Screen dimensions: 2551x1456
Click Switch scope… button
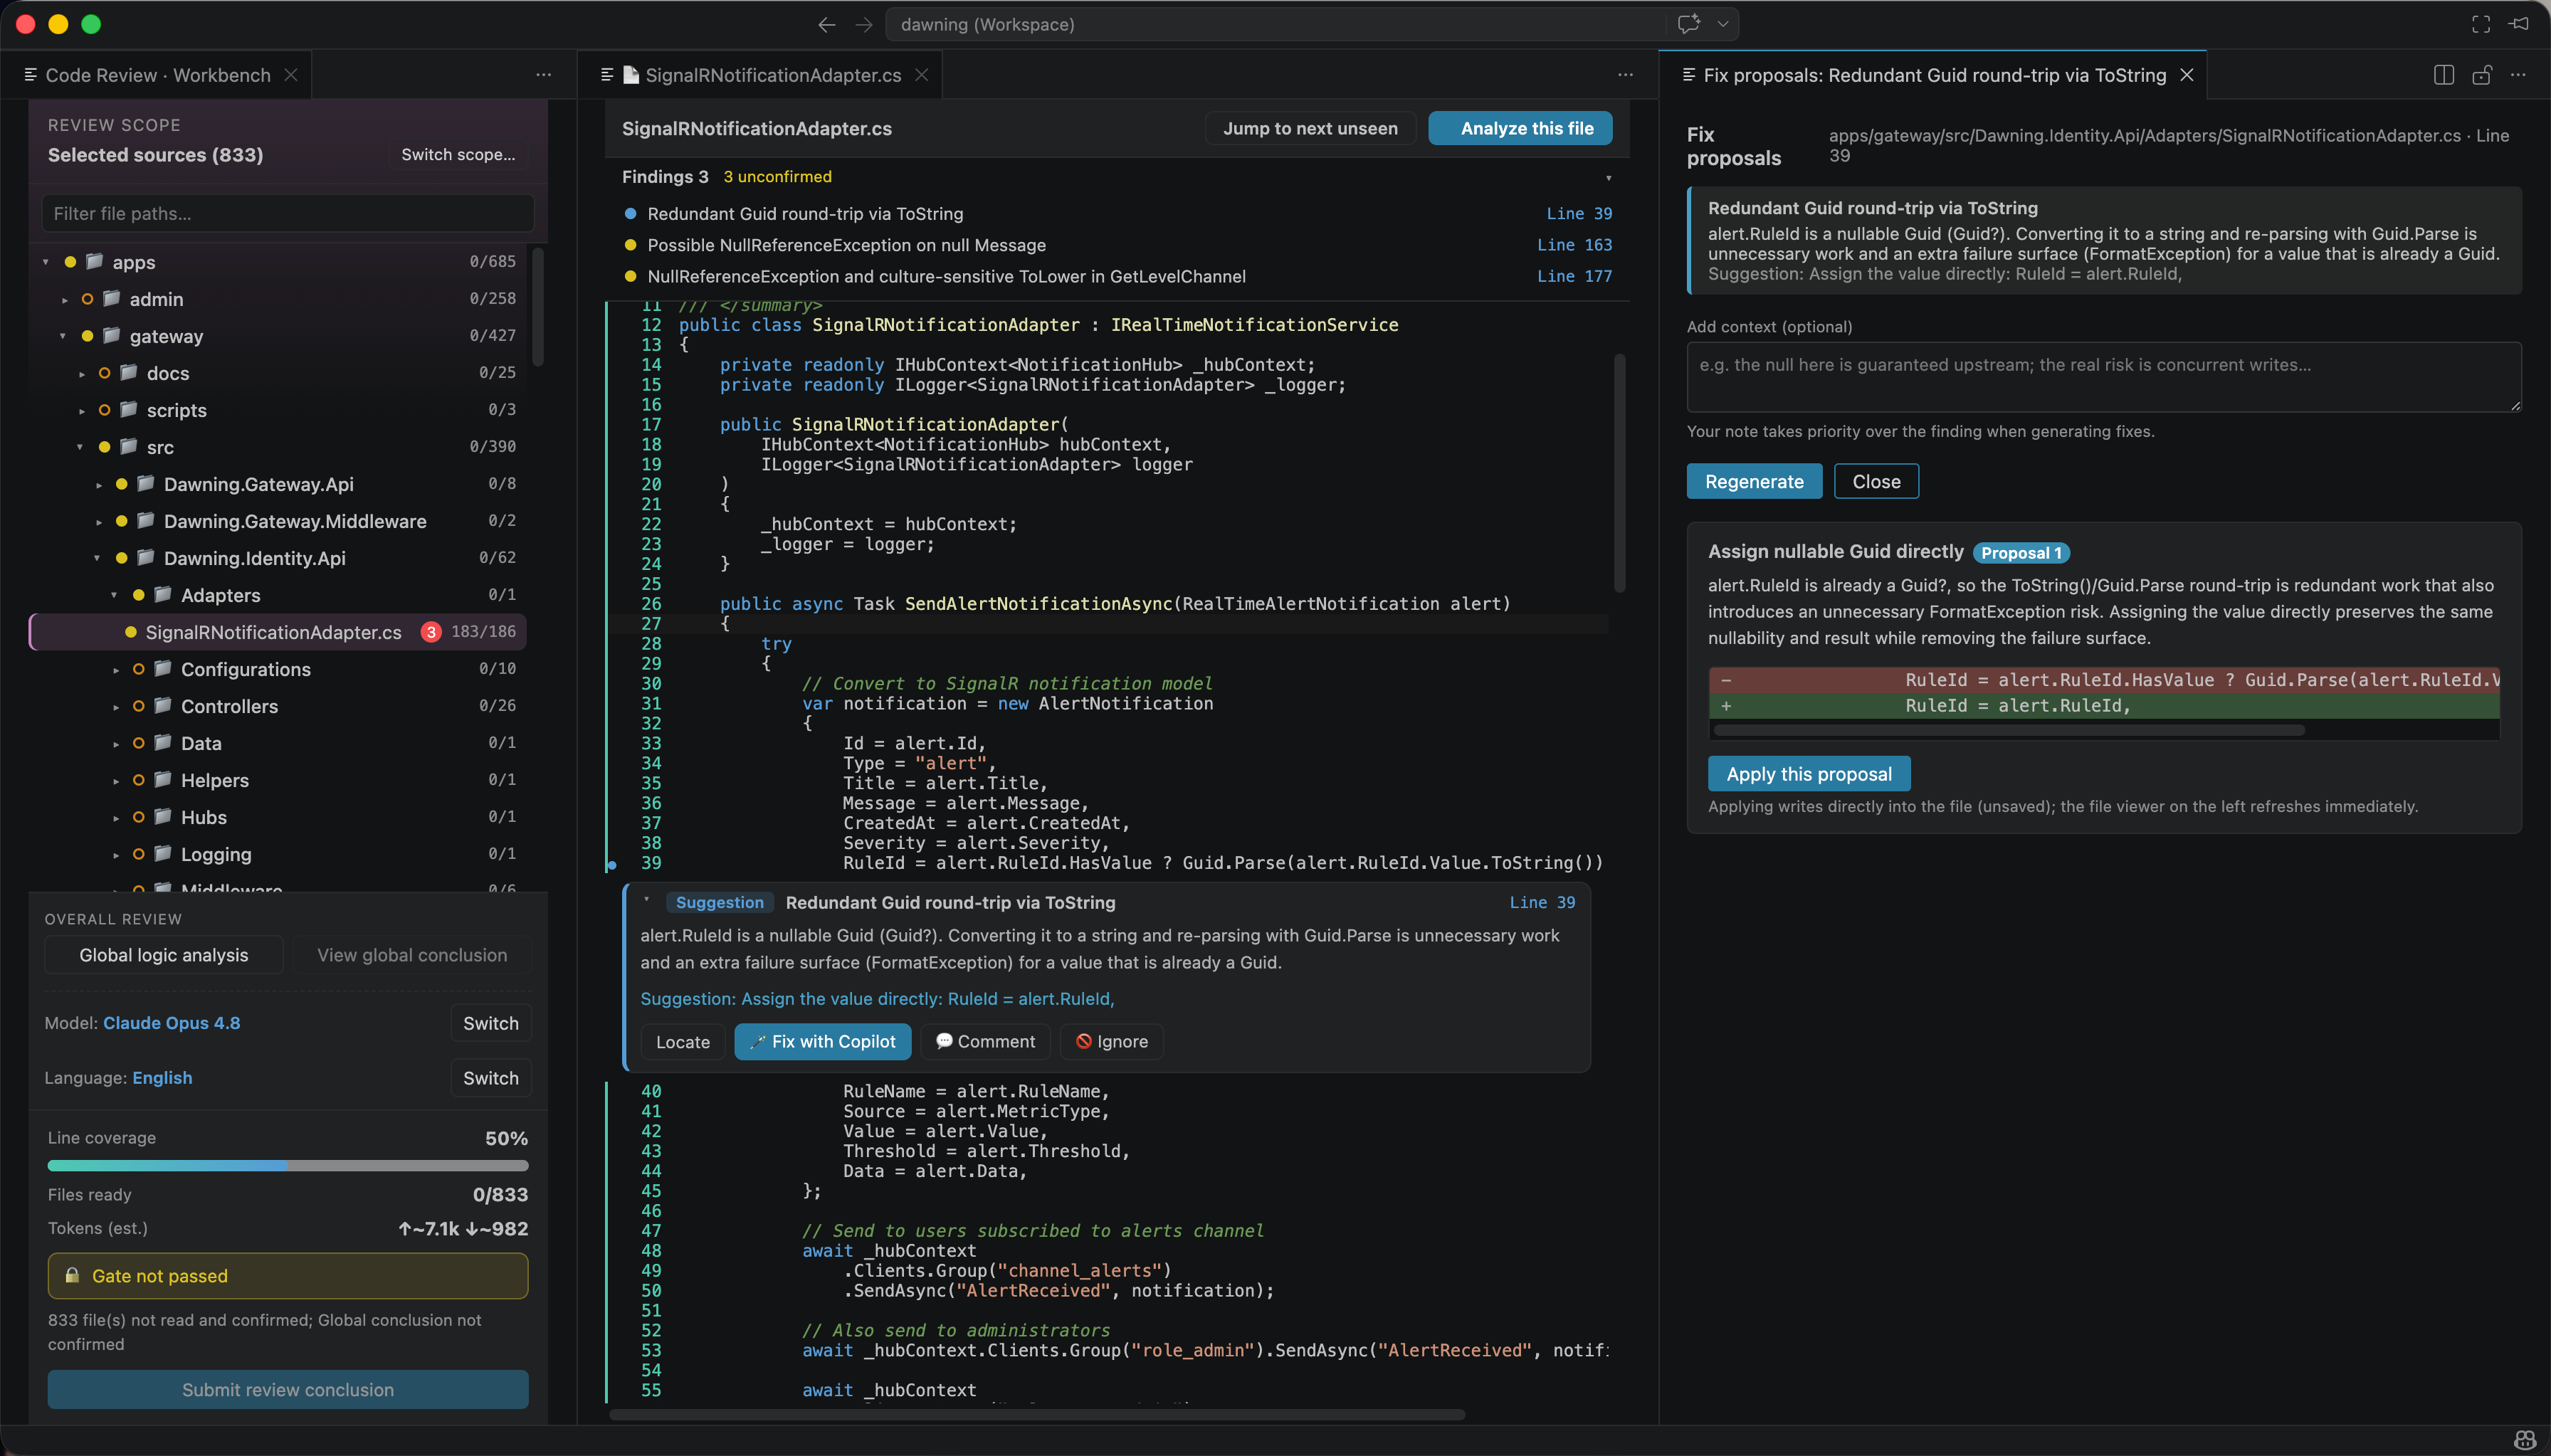pos(458,154)
